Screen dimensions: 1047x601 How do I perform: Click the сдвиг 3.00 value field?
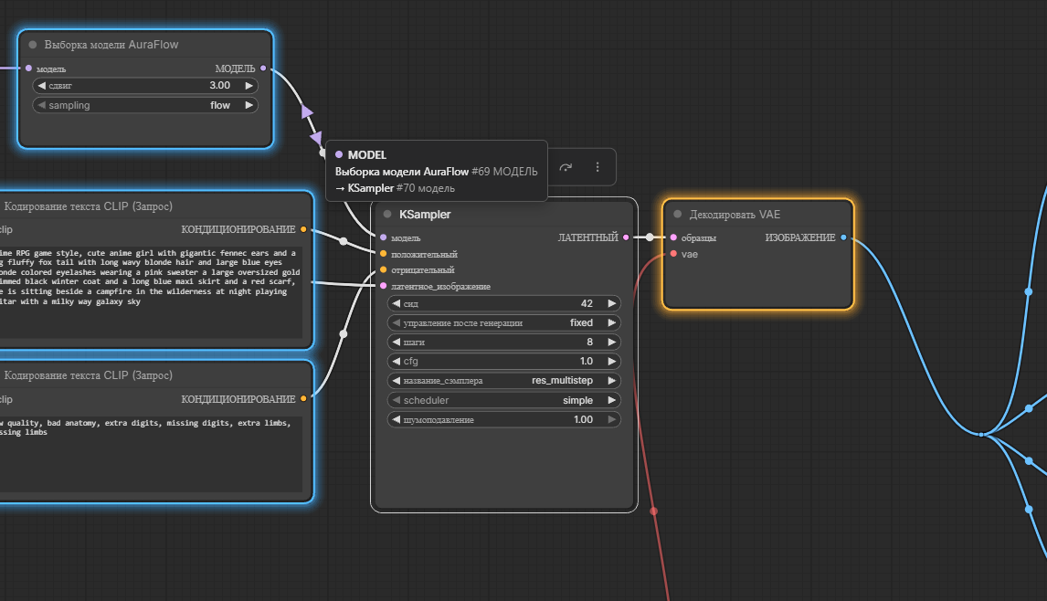(145, 86)
